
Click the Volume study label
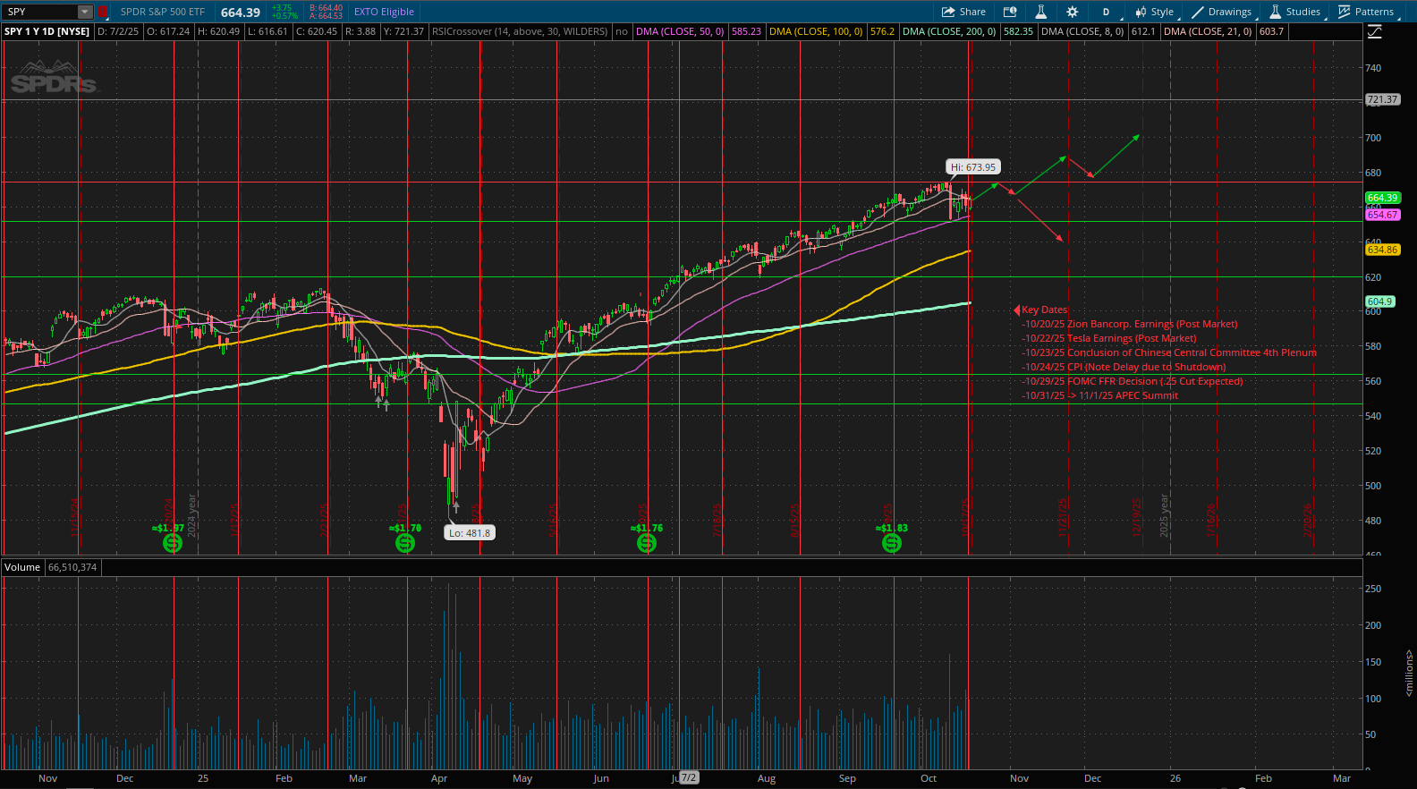click(x=22, y=567)
